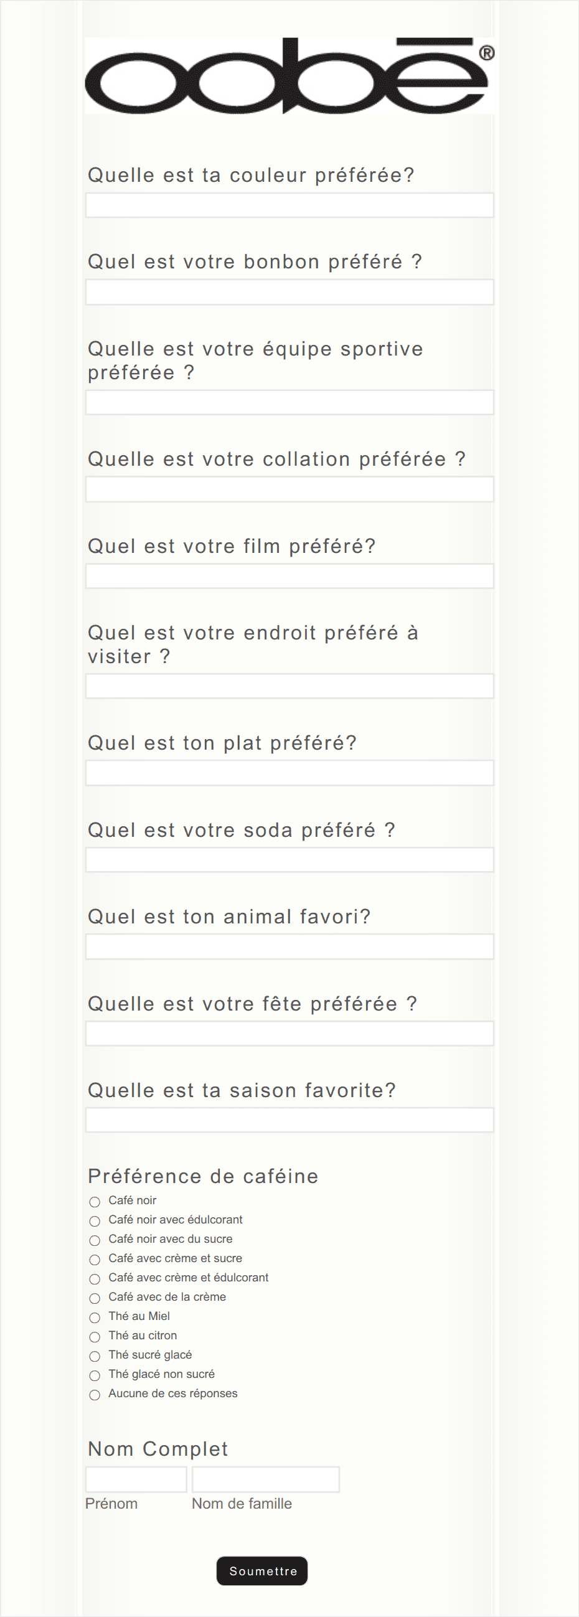Focus the équipe sportive préférée field

pos(289,402)
